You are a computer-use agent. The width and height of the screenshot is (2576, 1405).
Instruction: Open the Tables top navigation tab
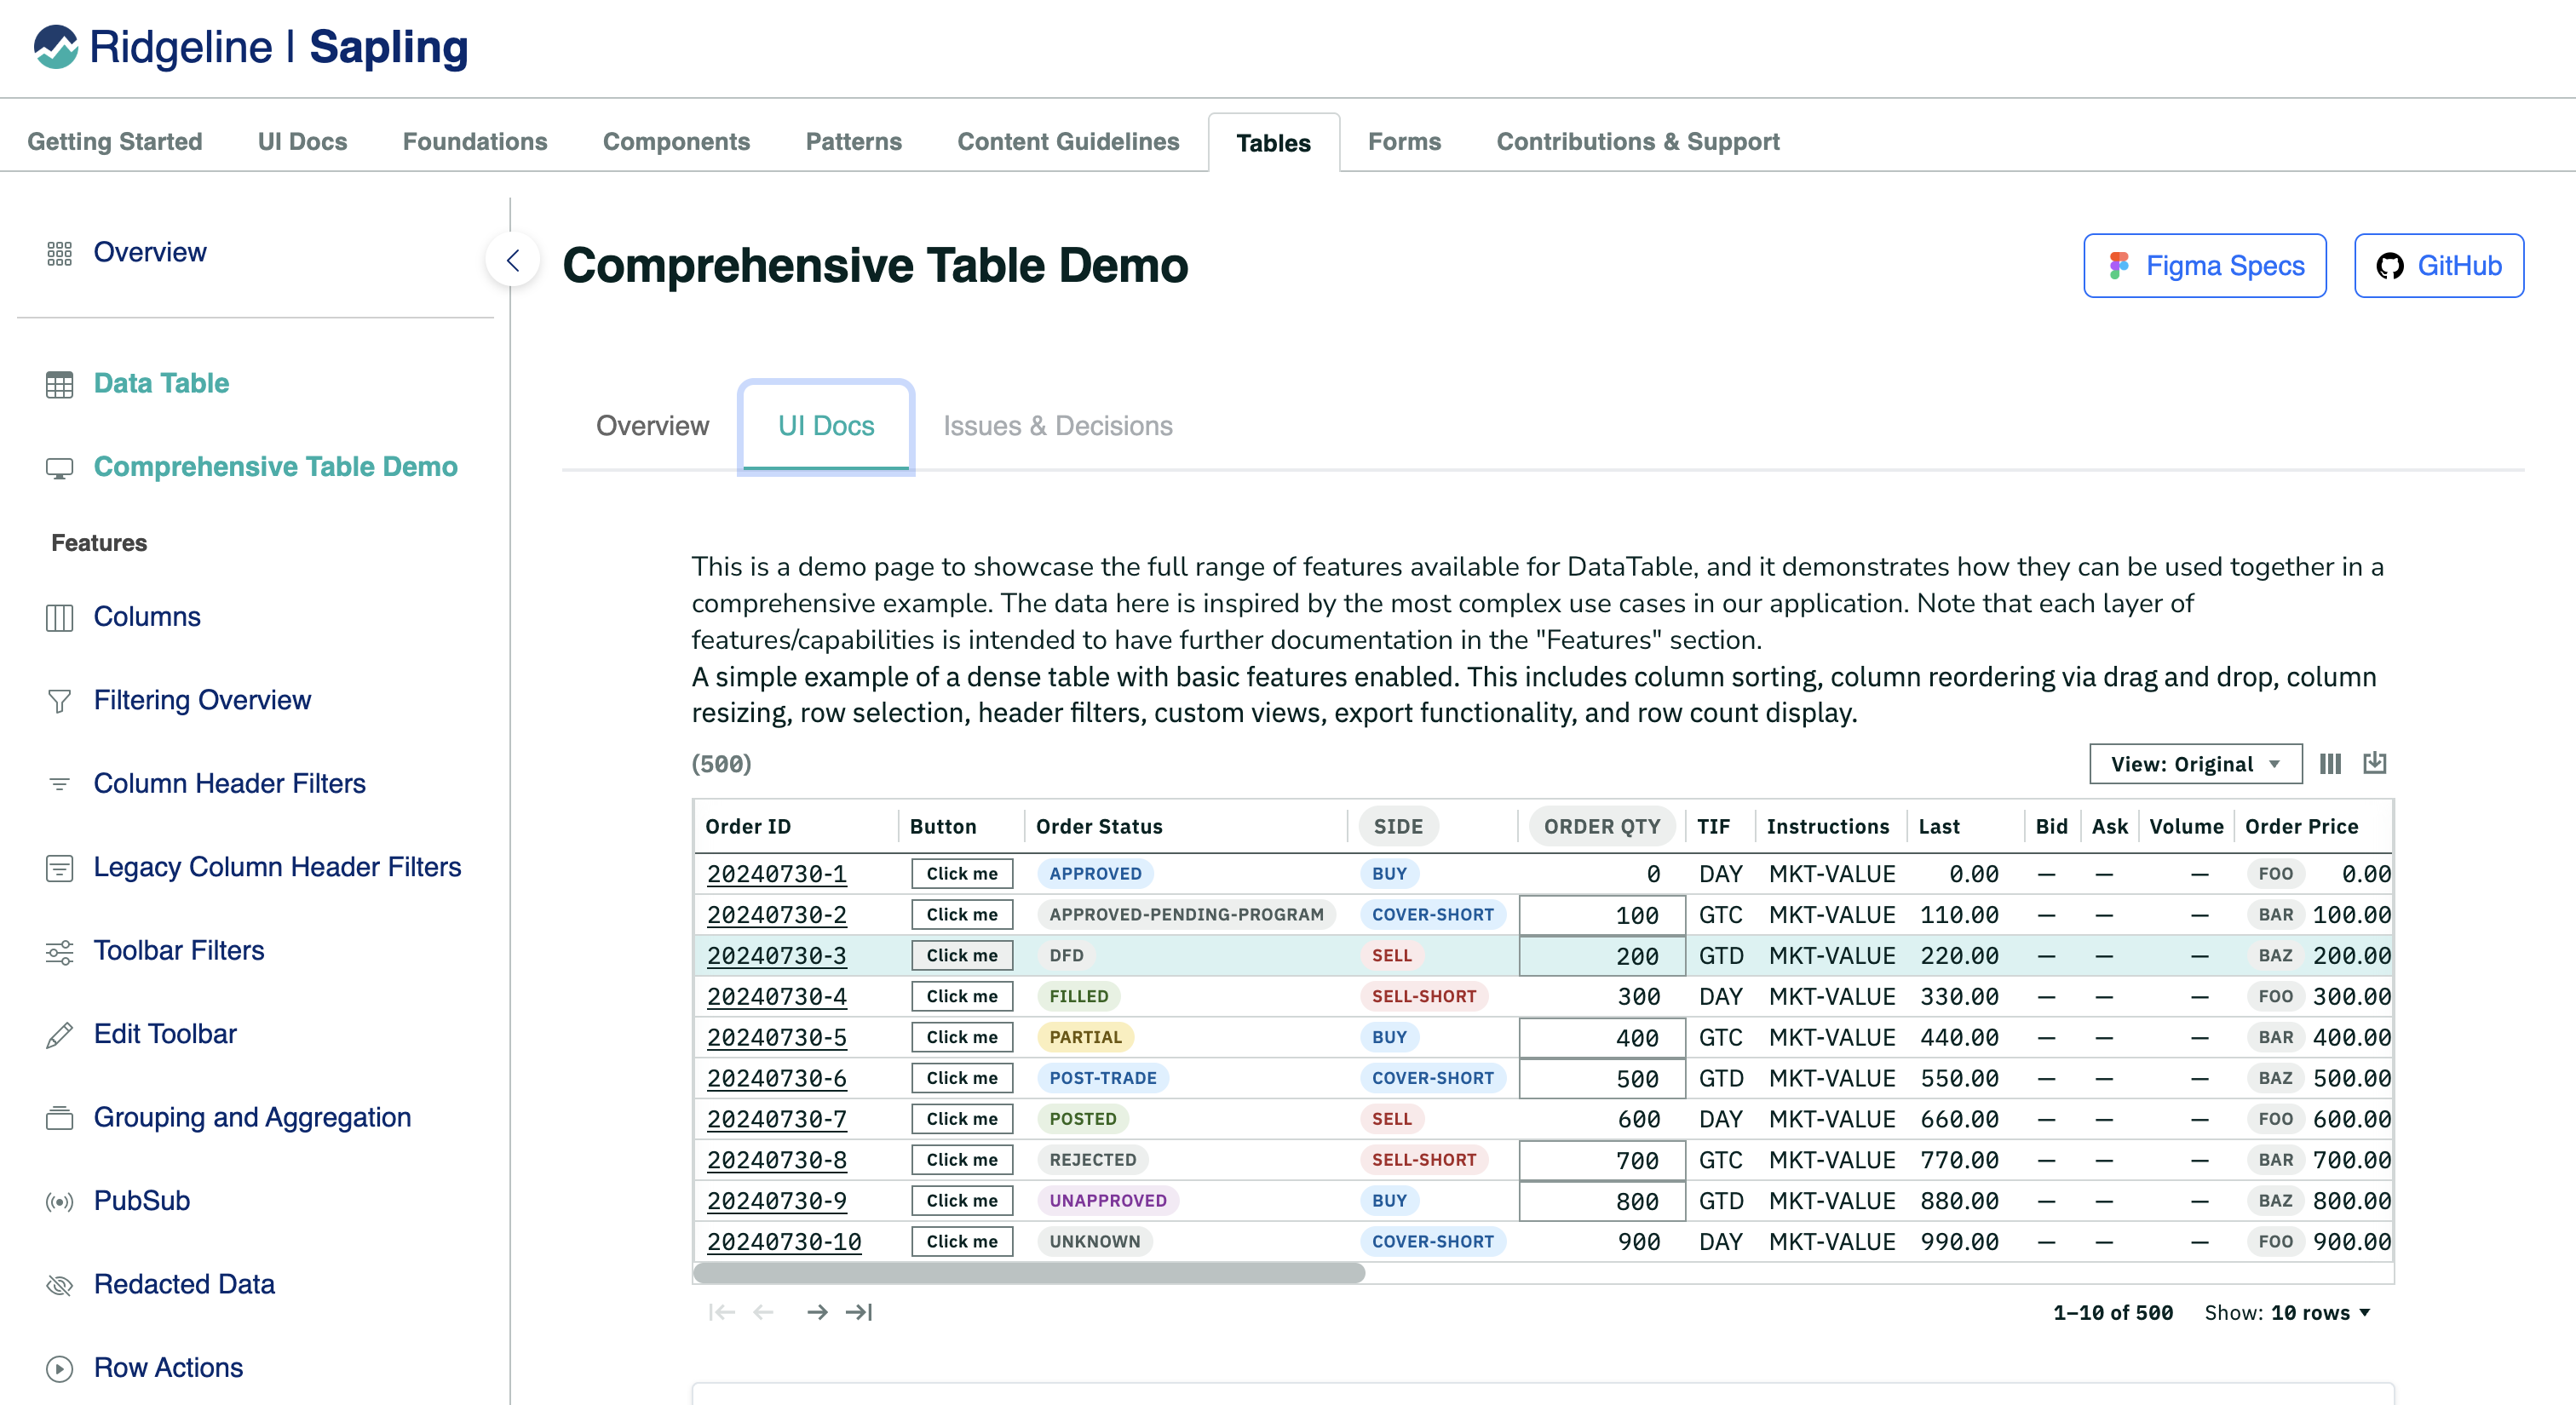coord(1273,142)
